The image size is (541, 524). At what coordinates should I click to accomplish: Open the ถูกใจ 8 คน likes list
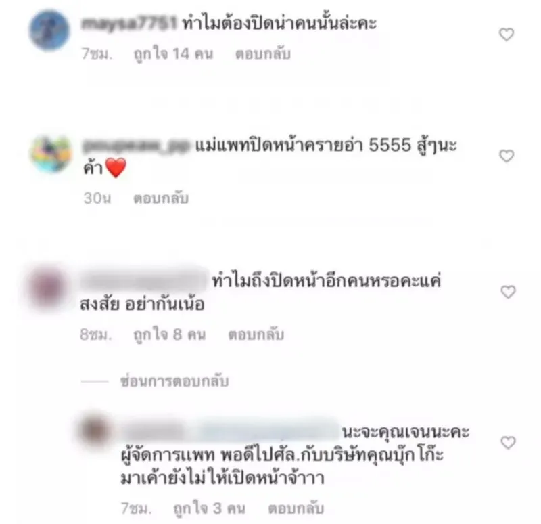tap(170, 334)
